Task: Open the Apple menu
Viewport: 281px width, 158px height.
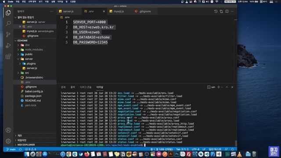Action: tap(4, 2)
